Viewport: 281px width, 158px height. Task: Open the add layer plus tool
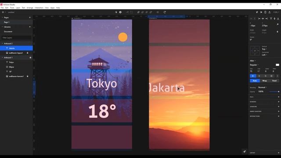[3, 12]
